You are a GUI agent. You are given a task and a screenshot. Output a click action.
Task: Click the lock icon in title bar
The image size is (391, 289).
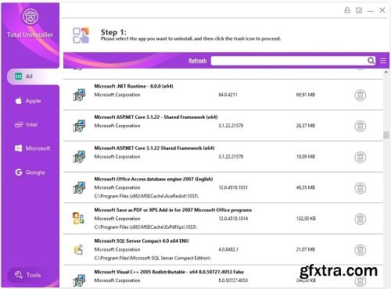click(x=347, y=10)
